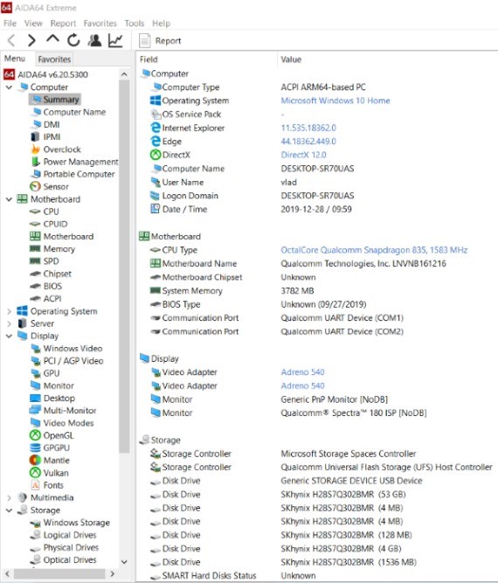The image size is (498, 583).
Task: Click the Report button in toolbar
Action: click(160, 40)
